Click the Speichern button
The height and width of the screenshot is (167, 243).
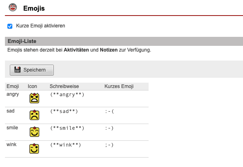click(32, 70)
